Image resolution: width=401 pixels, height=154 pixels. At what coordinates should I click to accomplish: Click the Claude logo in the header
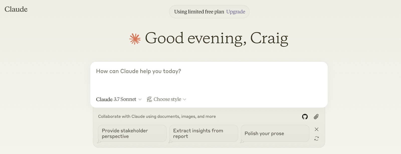click(16, 9)
